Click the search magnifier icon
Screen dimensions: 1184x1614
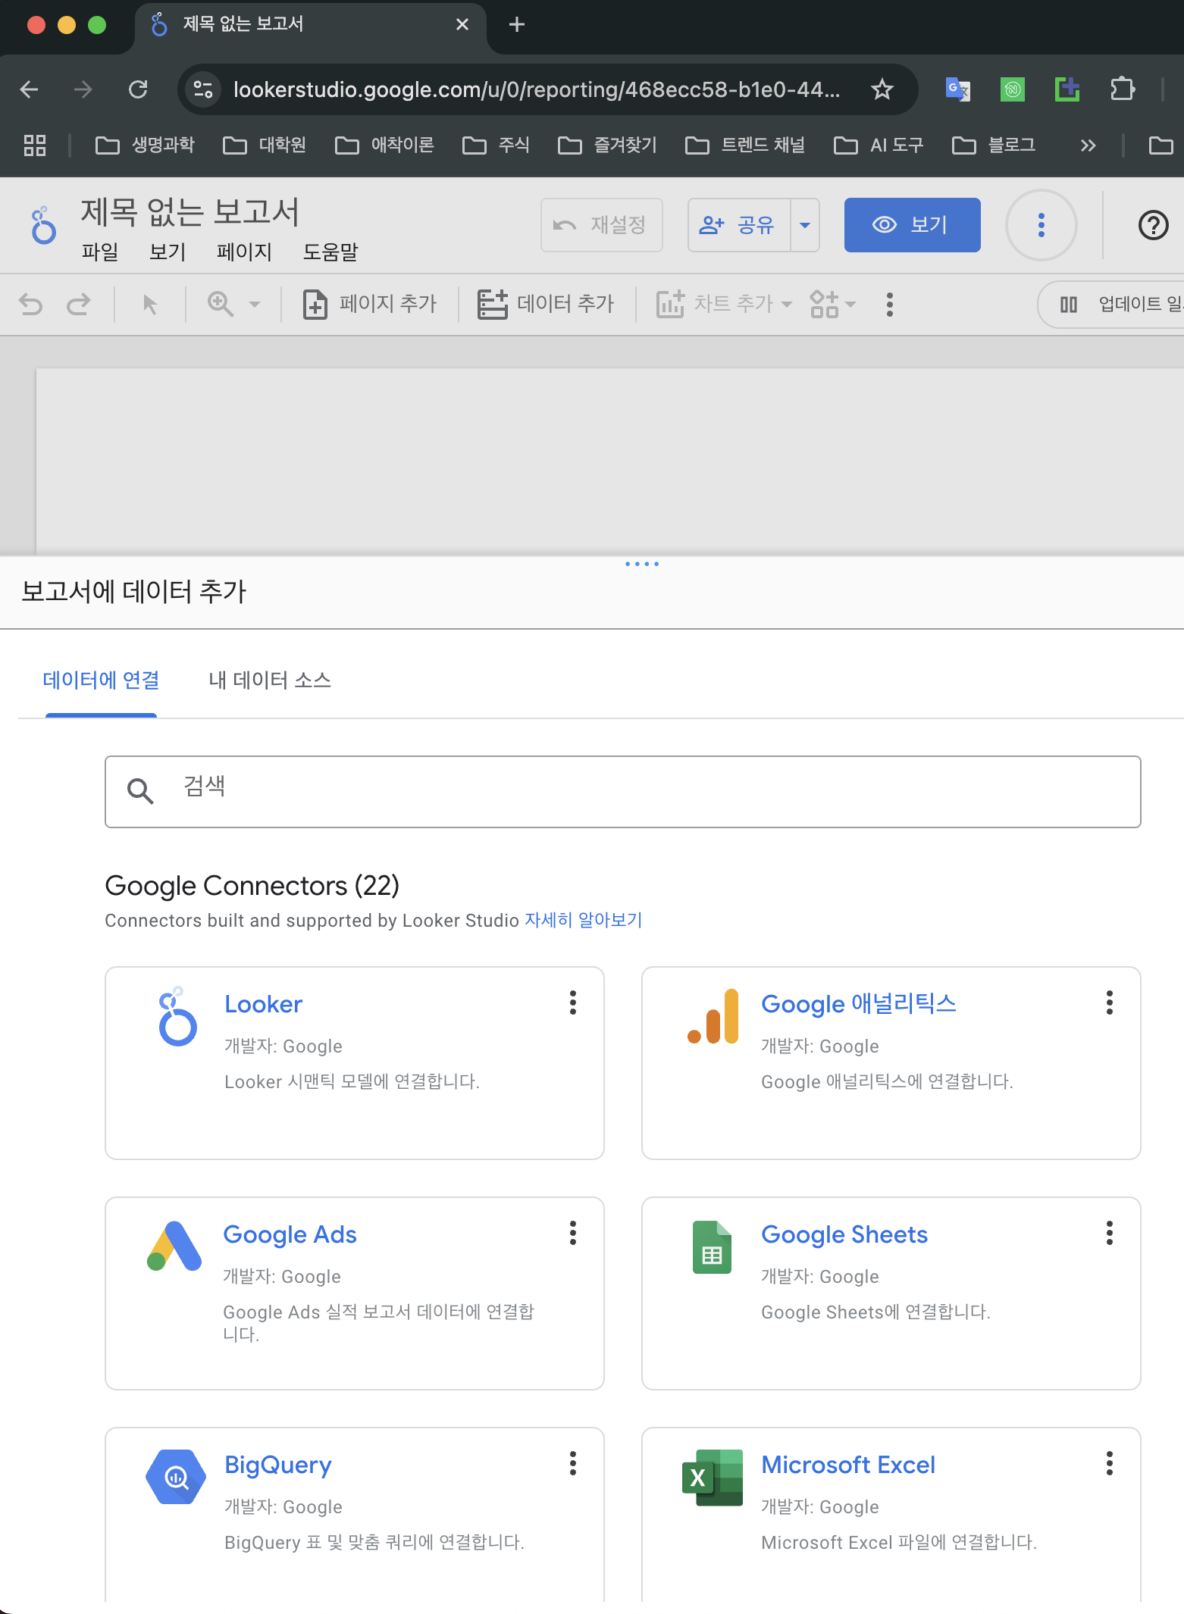tap(140, 790)
